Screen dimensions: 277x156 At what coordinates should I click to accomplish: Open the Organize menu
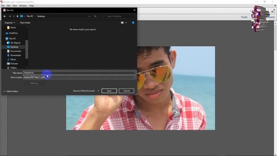coord(10,23)
